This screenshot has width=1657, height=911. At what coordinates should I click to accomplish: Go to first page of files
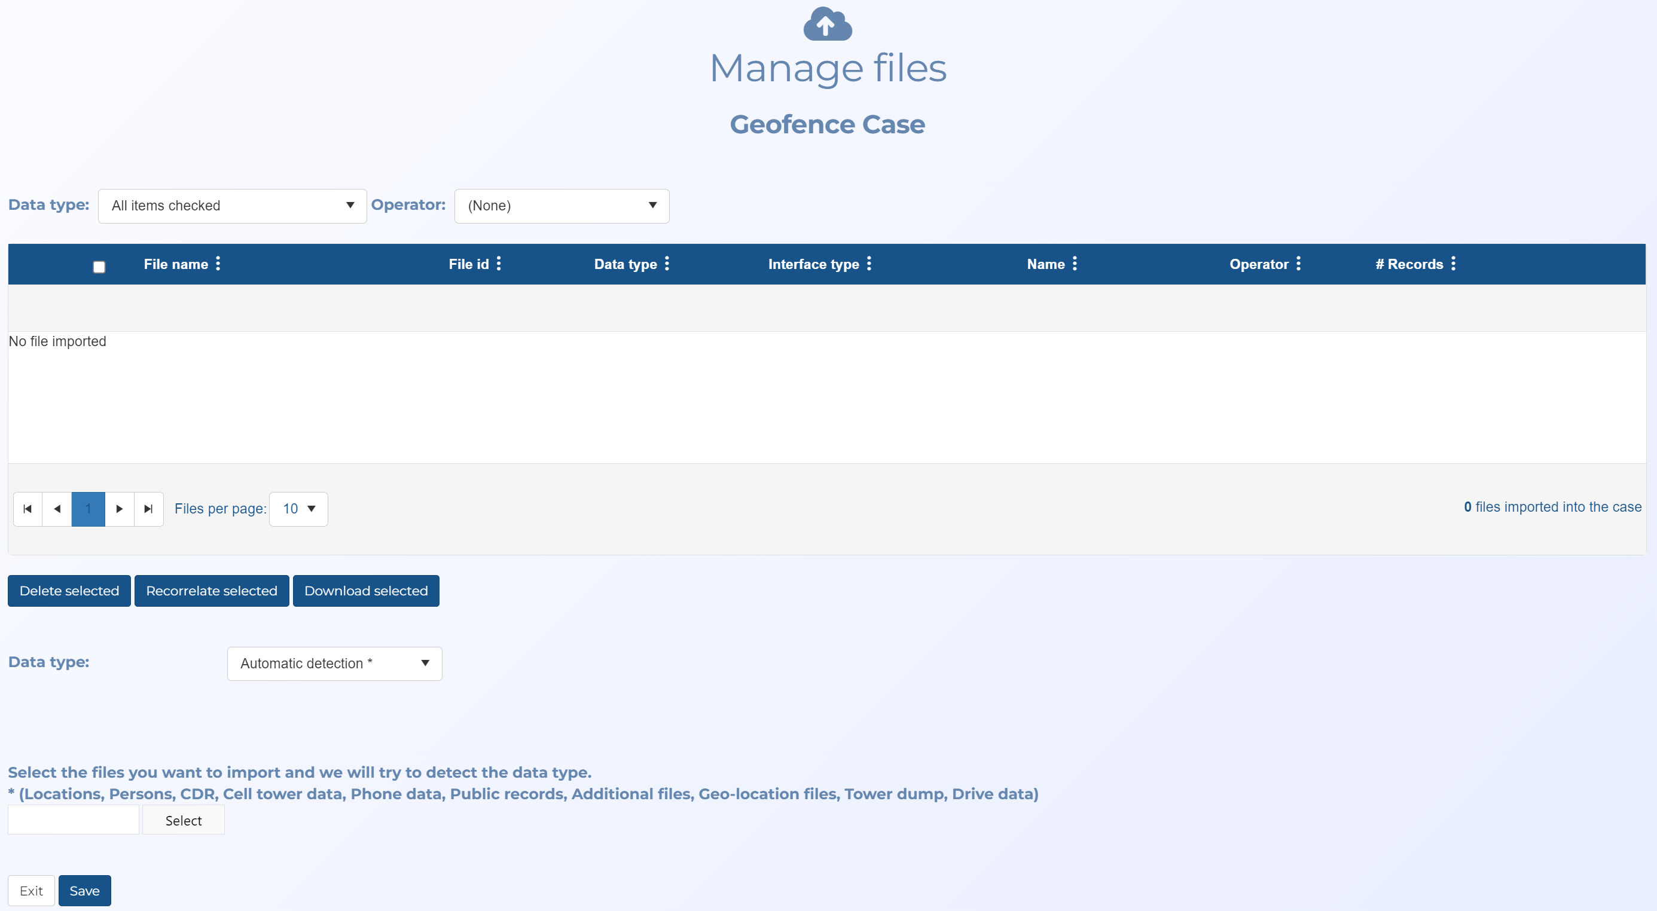click(x=28, y=509)
